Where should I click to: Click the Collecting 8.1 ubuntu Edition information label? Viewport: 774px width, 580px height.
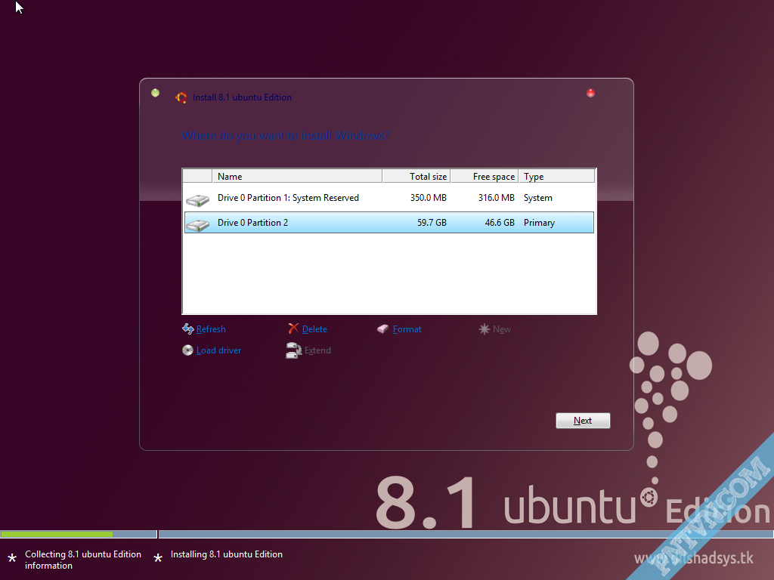(x=83, y=560)
